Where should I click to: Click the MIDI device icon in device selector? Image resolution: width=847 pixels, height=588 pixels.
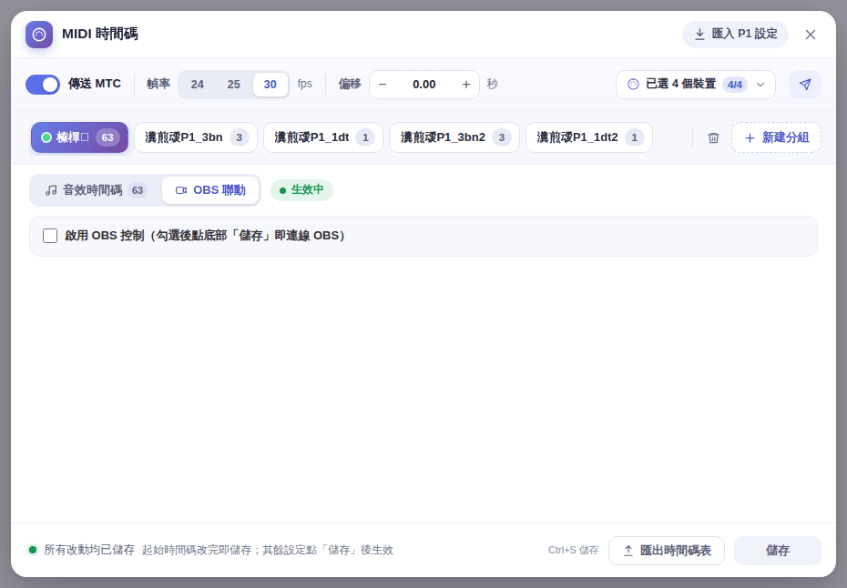pyautogui.click(x=633, y=85)
